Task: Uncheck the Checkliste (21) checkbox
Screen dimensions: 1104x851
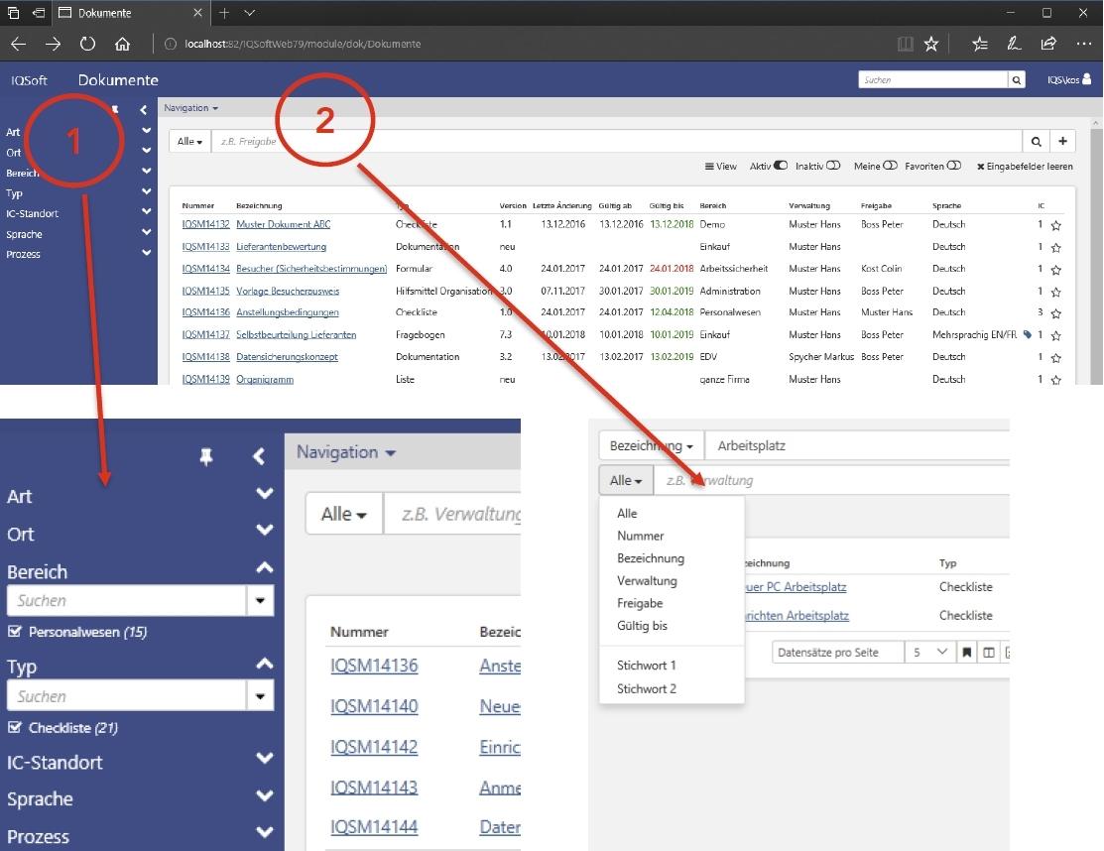Action: click(14, 726)
